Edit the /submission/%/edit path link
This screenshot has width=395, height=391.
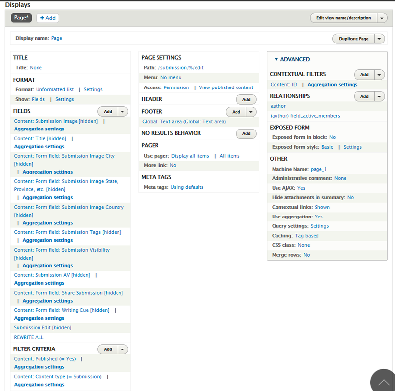(181, 68)
